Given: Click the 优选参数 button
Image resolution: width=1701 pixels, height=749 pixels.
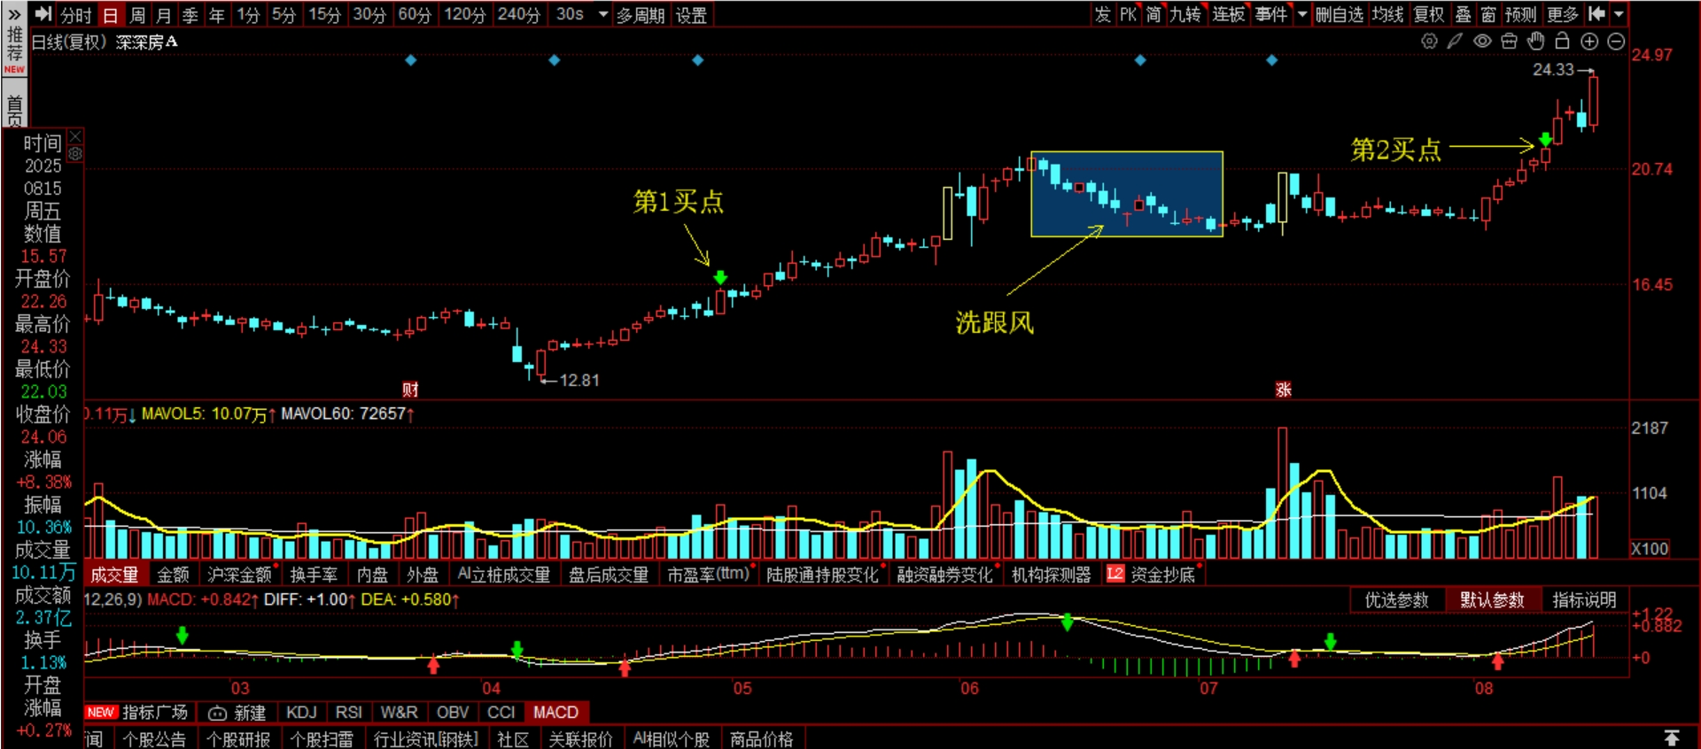Looking at the screenshot, I should (x=1397, y=600).
